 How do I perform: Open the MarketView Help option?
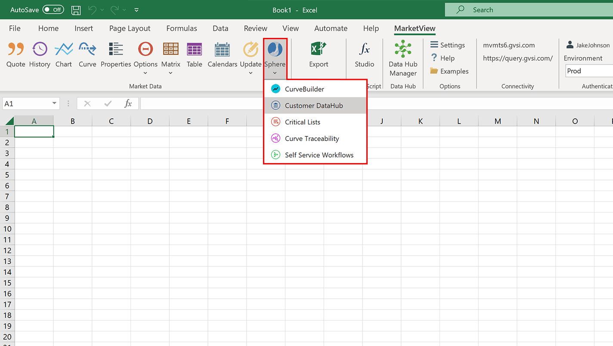(443, 58)
